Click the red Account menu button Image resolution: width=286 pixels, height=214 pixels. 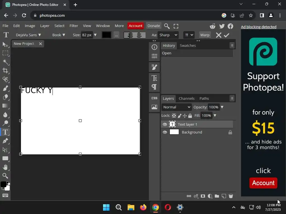point(135,26)
